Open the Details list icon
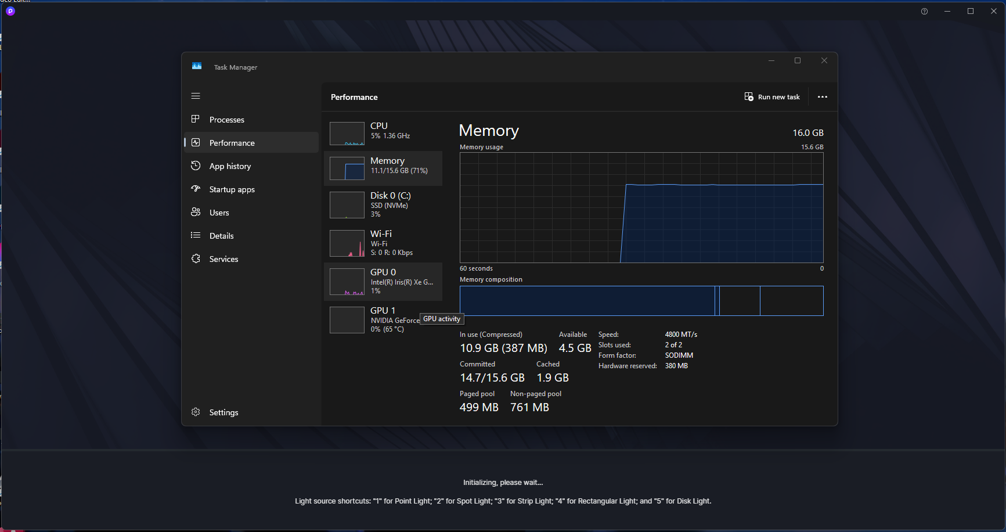Image resolution: width=1006 pixels, height=532 pixels. pyautogui.click(x=196, y=235)
